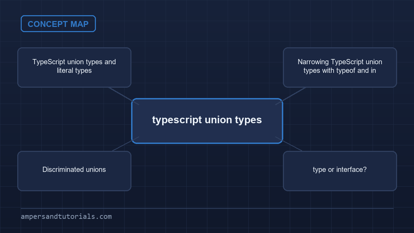
Task: Click the 'type or interface?' node
Action: coord(340,171)
